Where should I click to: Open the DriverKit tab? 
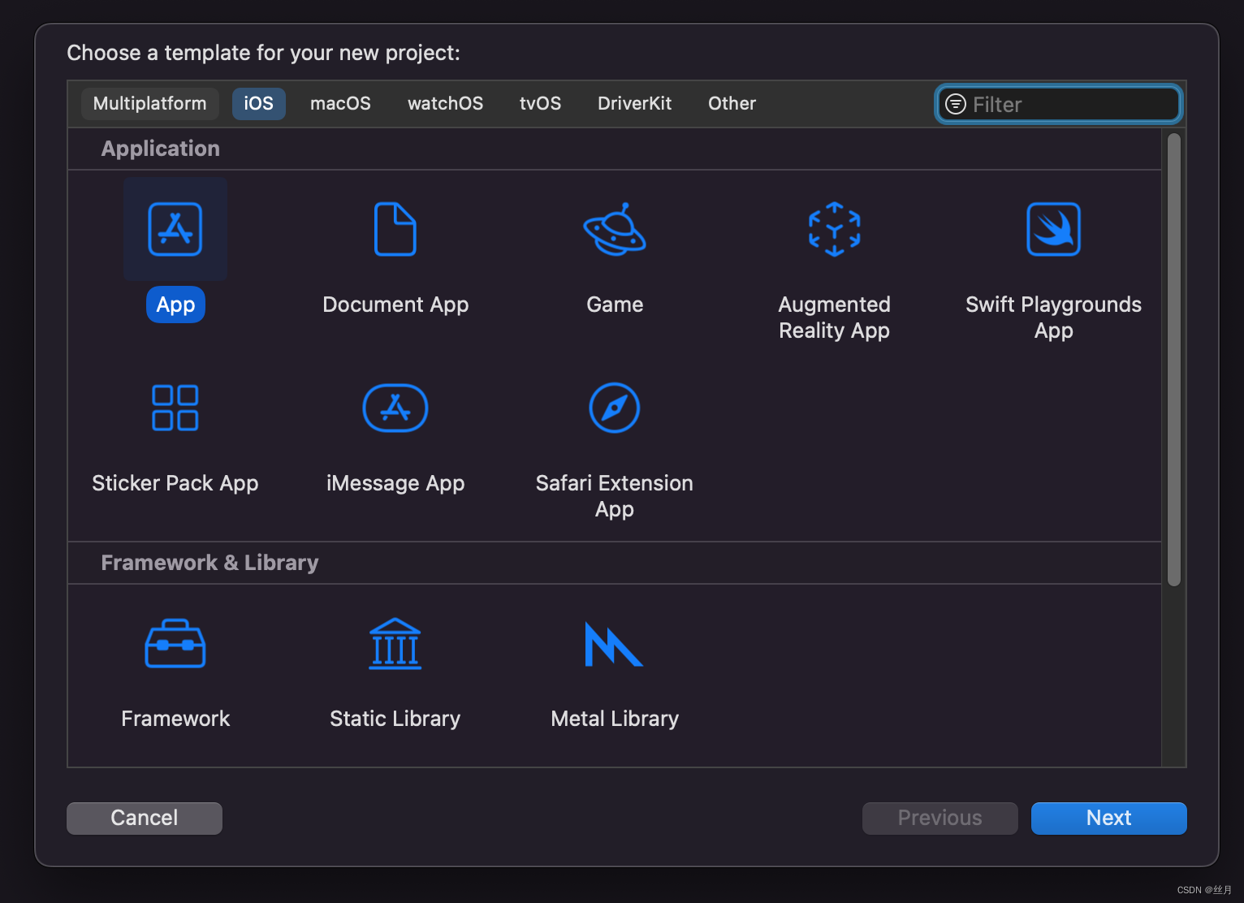(634, 104)
